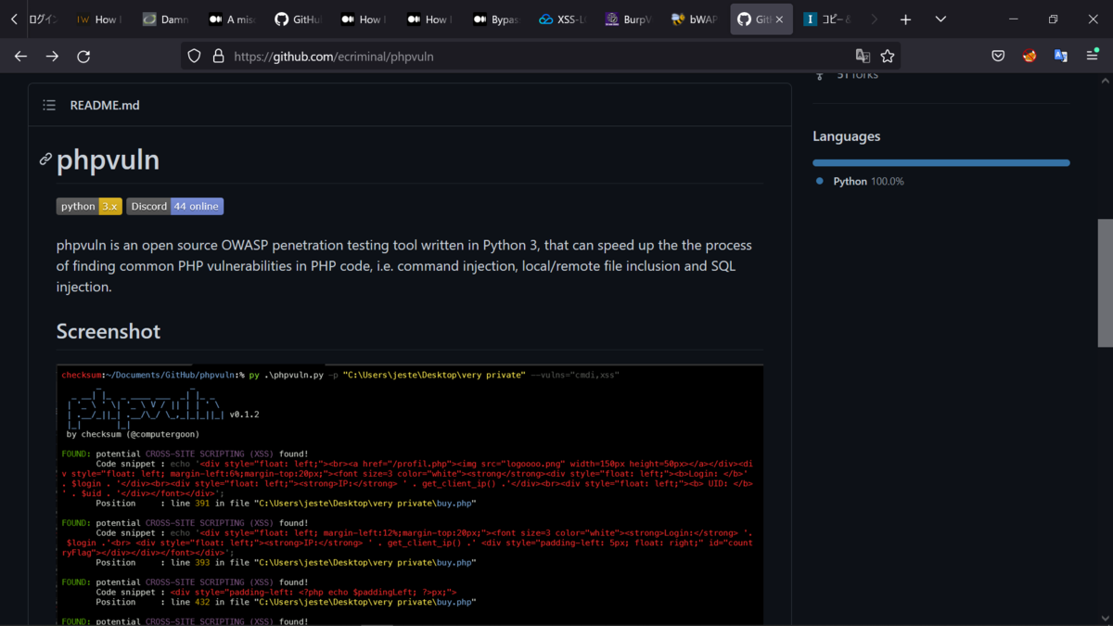This screenshot has width=1113, height=626.
Task: Switch to the Bypass tab
Action: (497, 19)
